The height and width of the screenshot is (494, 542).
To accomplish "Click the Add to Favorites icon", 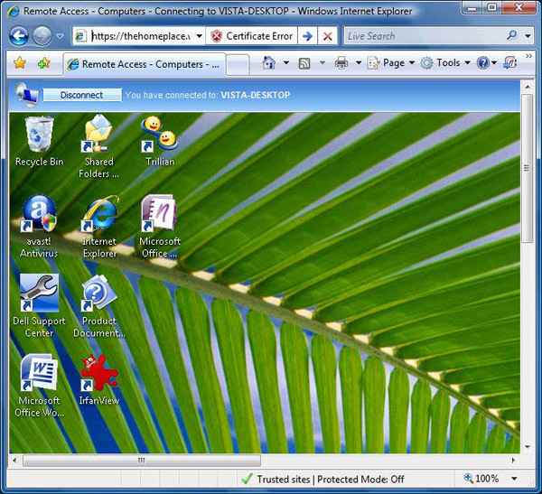I will tap(44, 63).
